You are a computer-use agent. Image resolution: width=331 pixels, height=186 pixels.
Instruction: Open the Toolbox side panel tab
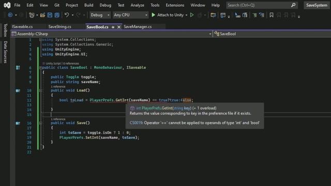coord(5,30)
